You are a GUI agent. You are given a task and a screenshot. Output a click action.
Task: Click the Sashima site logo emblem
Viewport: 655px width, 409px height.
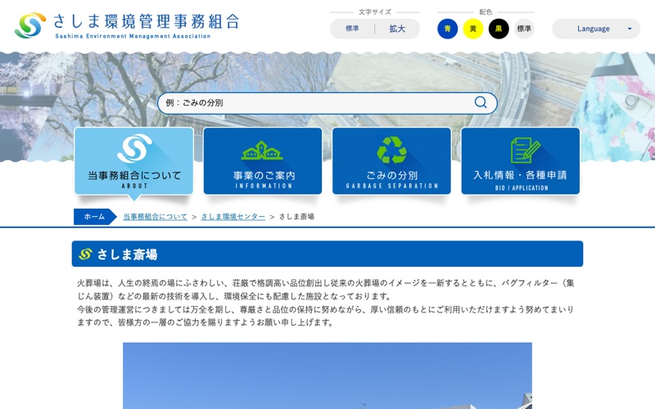coord(30,25)
